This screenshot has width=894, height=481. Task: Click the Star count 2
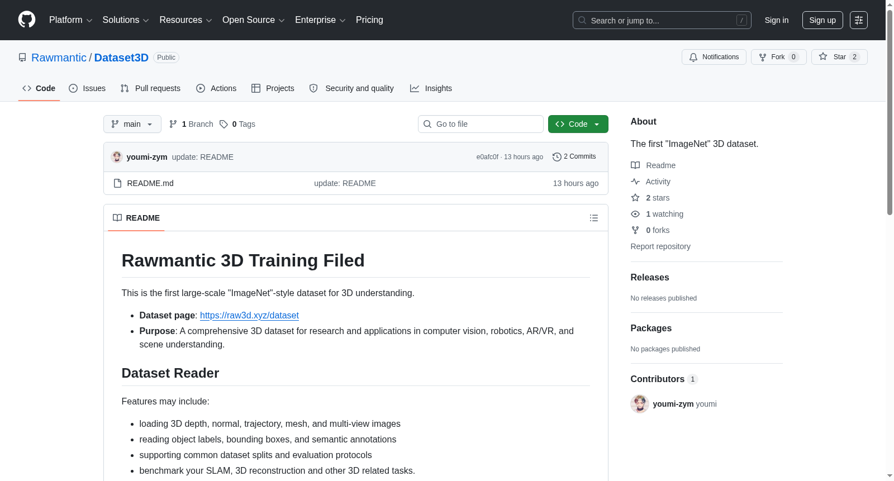[854, 57]
